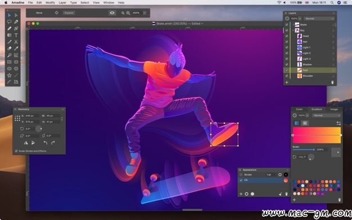Choose the Star shape tool
The height and width of the screenshot is (220, 352).
9,75
